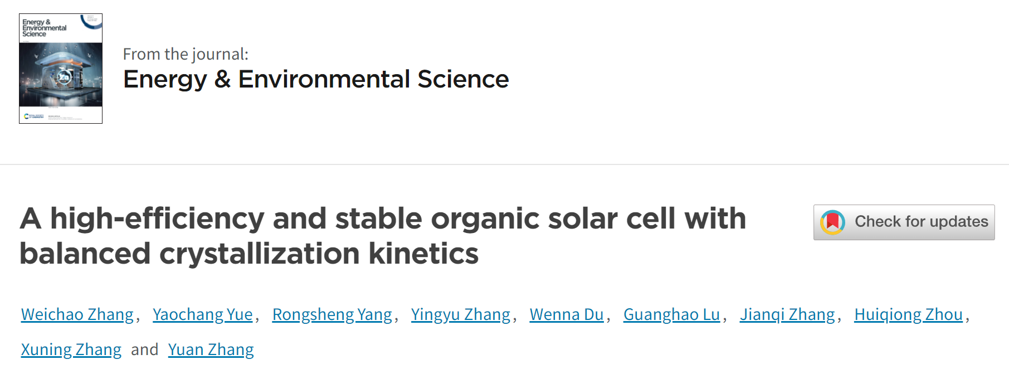Viewport: 1009px width, 369px height.
Task: Click the Royal Society of Chemistry logo on cover
Action: click(x=34, y=116)
